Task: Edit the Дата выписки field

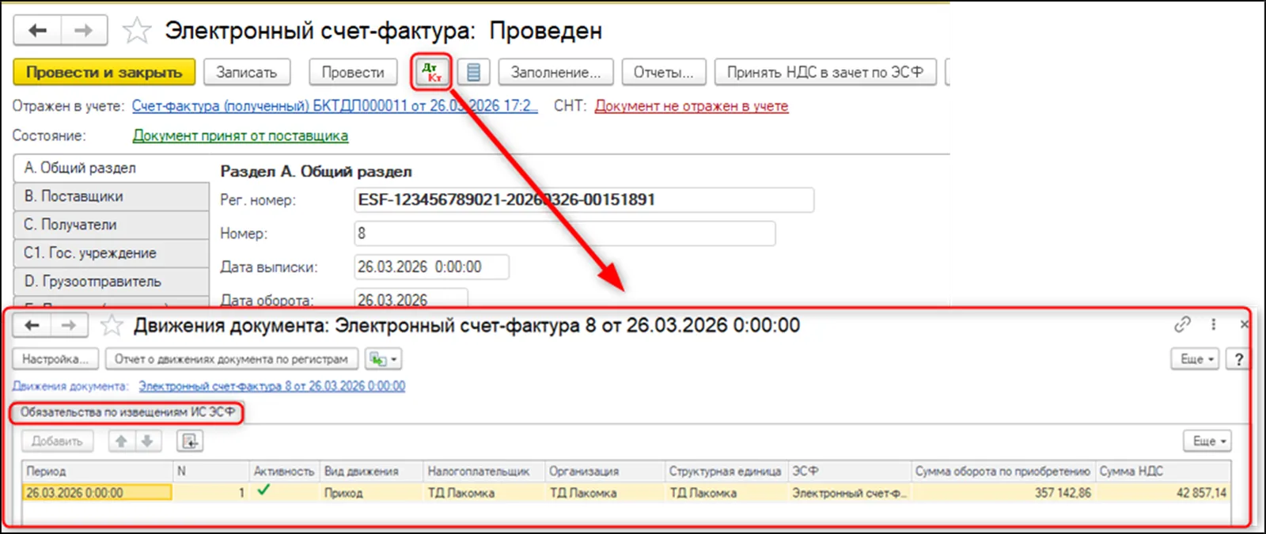Action: coord(431,267)
